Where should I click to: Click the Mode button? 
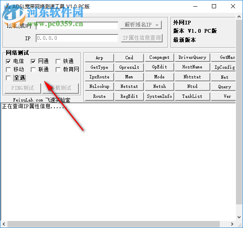pyautogui.click(x=159, y=77)
